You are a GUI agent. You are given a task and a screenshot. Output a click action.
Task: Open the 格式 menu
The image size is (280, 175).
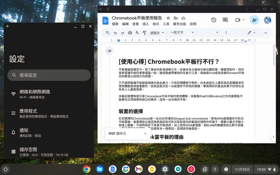click(156, 24)
